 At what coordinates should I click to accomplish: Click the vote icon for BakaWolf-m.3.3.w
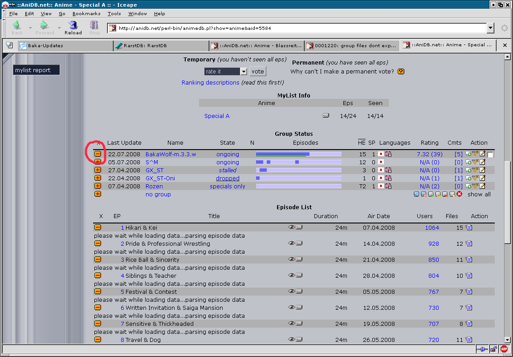(475, 154)
